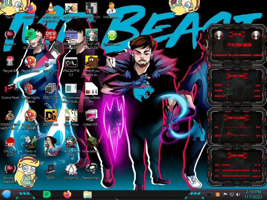This screenshot has height=200, width=267.
Task: Click the volume speaker tray icon
Action: tap(238, 194)
